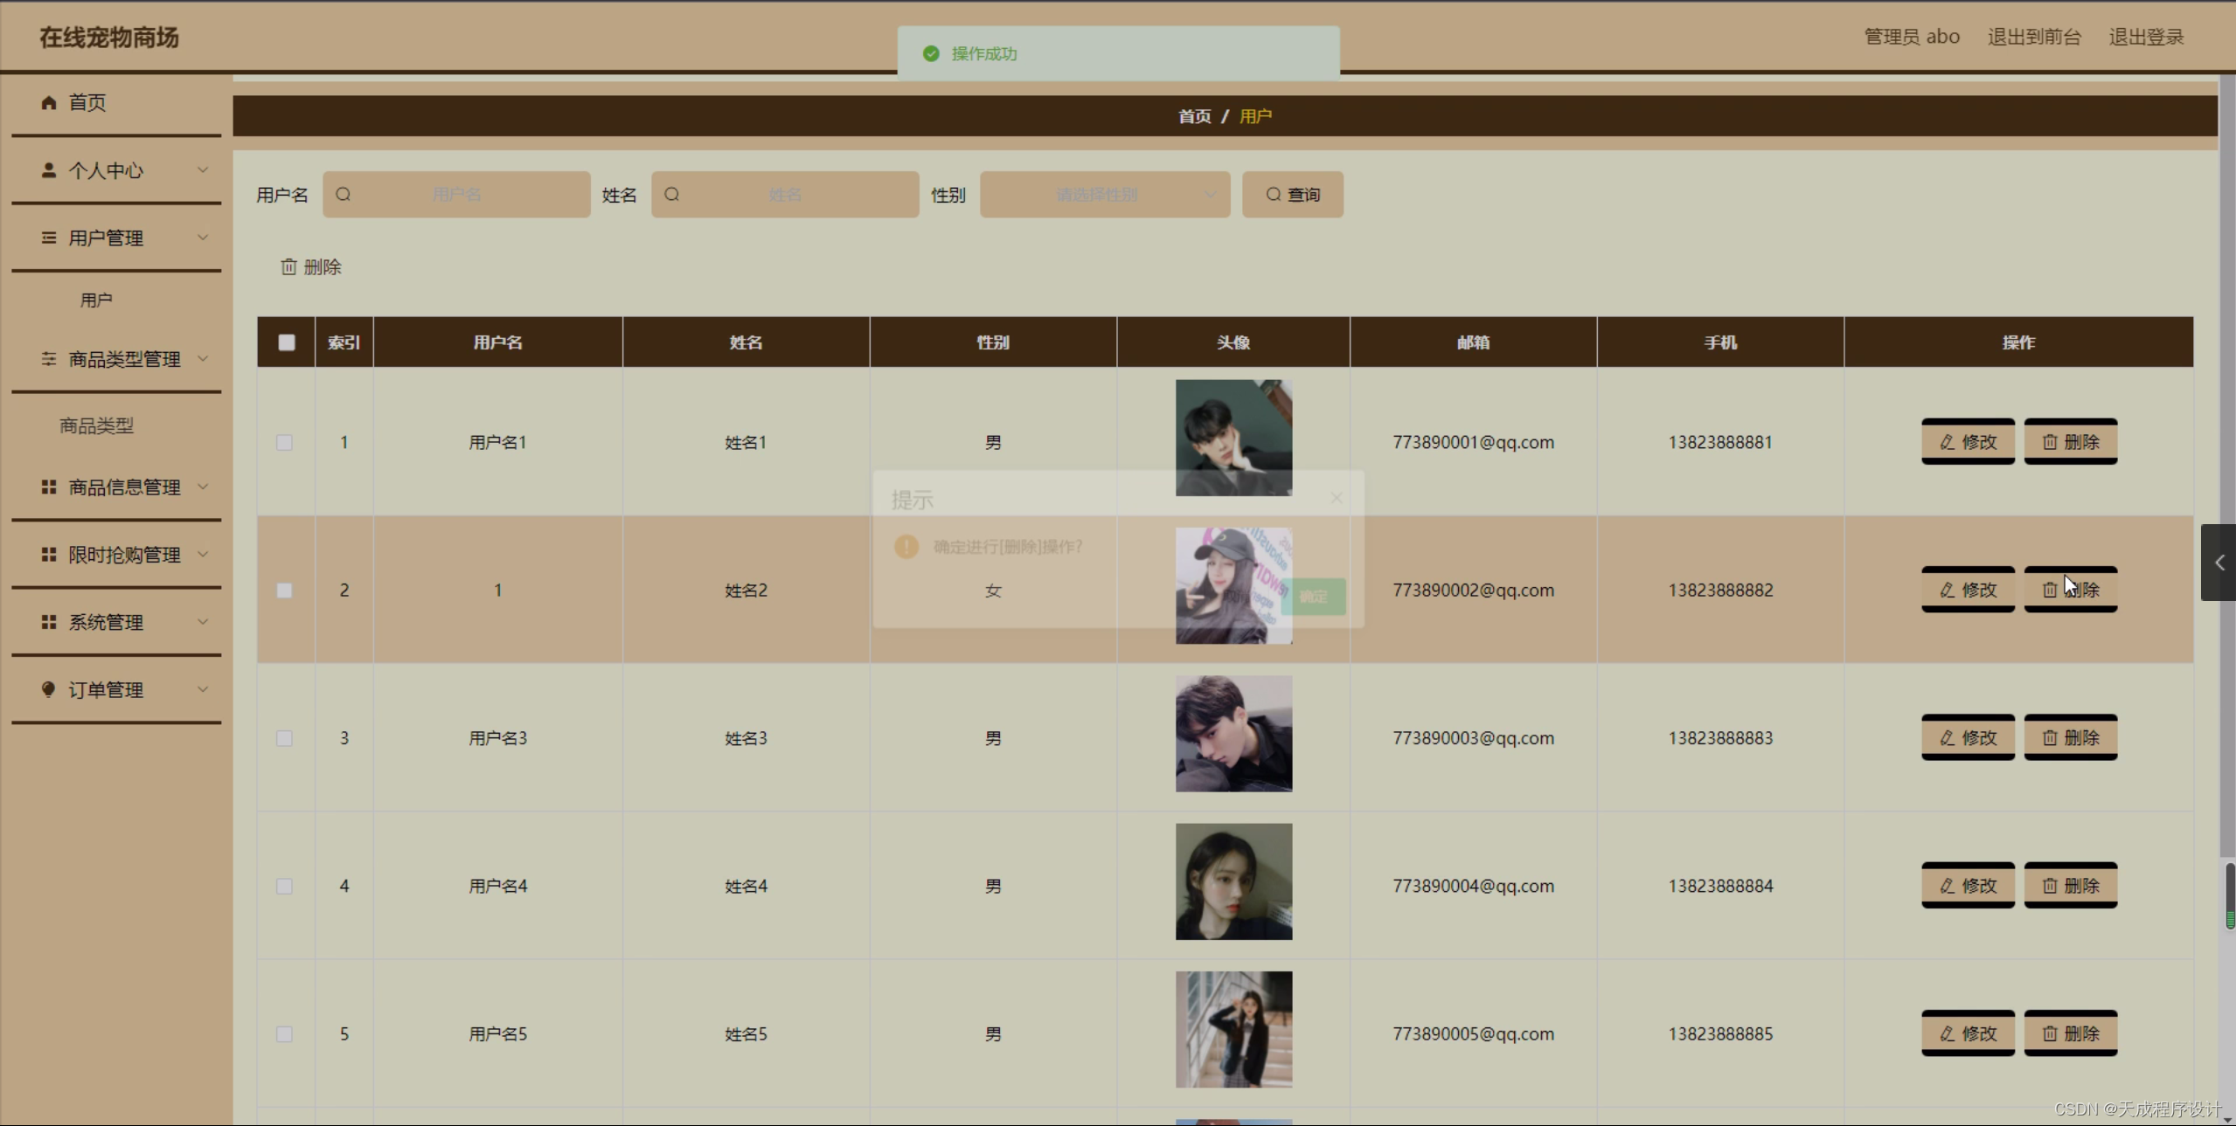Viewport: 2236px width, 1126px height.
Task: Check the checkbox for 用户名1 row
Action: point(284,442)
